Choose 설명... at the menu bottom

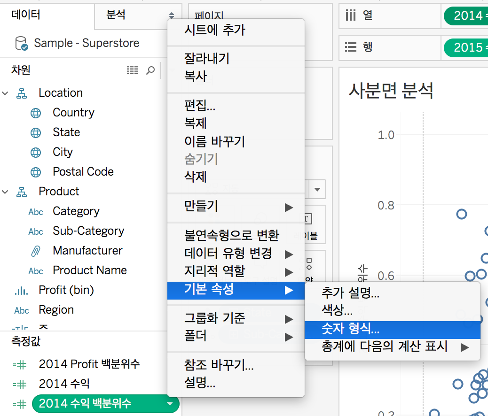click(x=236, y=383)
